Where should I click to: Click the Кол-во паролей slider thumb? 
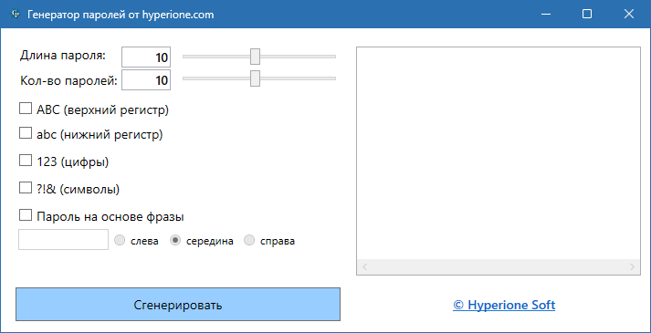coord(255,78)
